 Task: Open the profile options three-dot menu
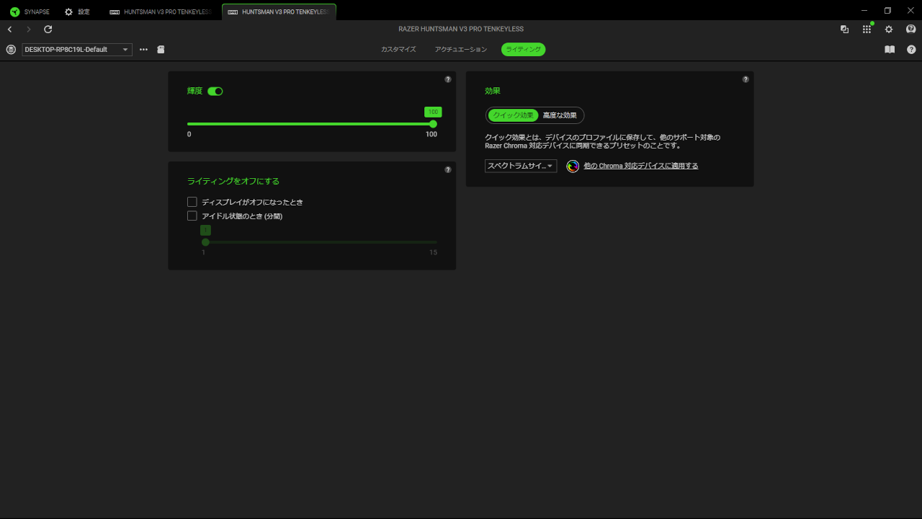(143, 50)
